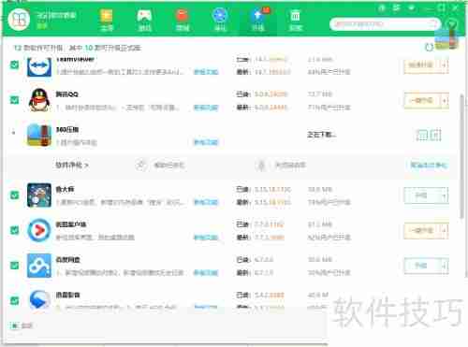Click the round icon right of the search box
Image resolution: width=468 pixels, height=347 pixels.
coord(451,23)
